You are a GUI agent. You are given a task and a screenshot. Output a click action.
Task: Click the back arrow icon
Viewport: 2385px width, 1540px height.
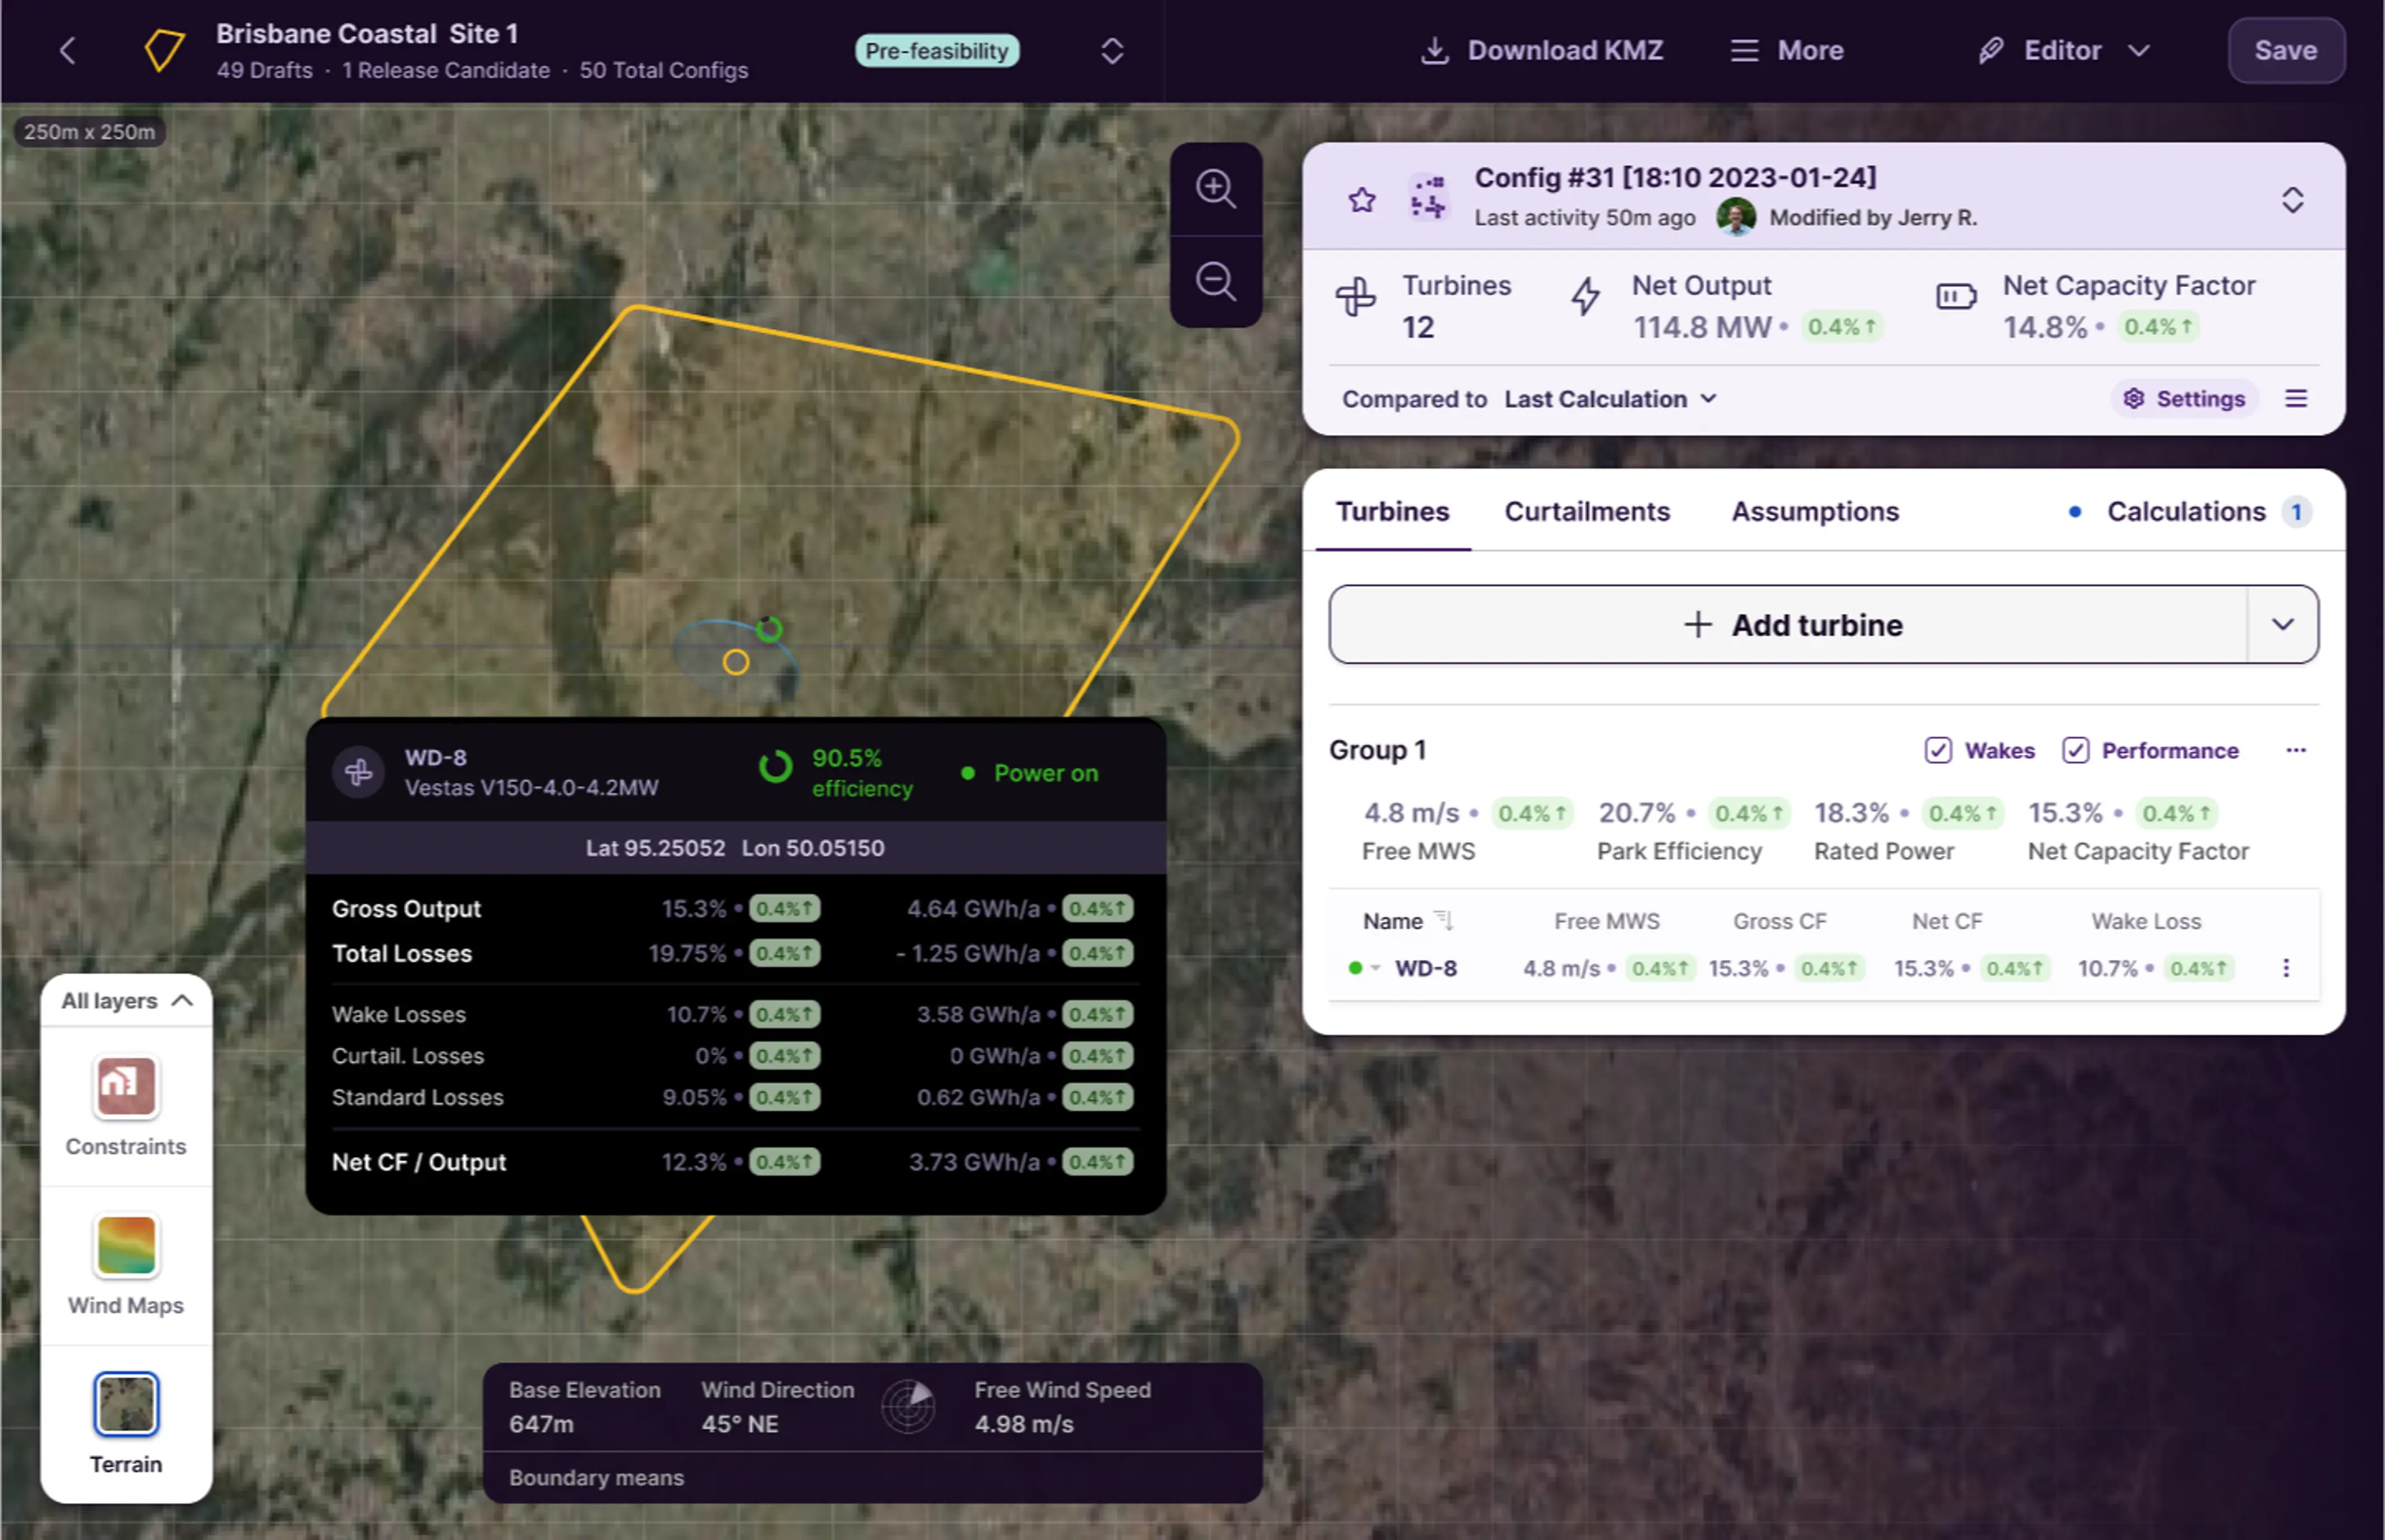click(x=68, y=51)
